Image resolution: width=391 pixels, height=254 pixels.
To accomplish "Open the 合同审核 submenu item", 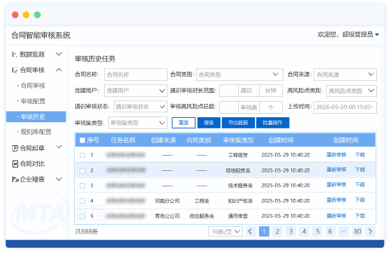I will coord(33,86).
